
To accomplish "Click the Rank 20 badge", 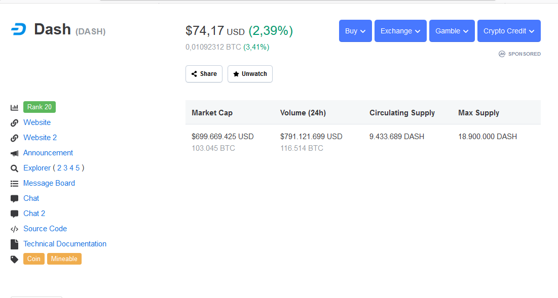I will tap(40, 107).
